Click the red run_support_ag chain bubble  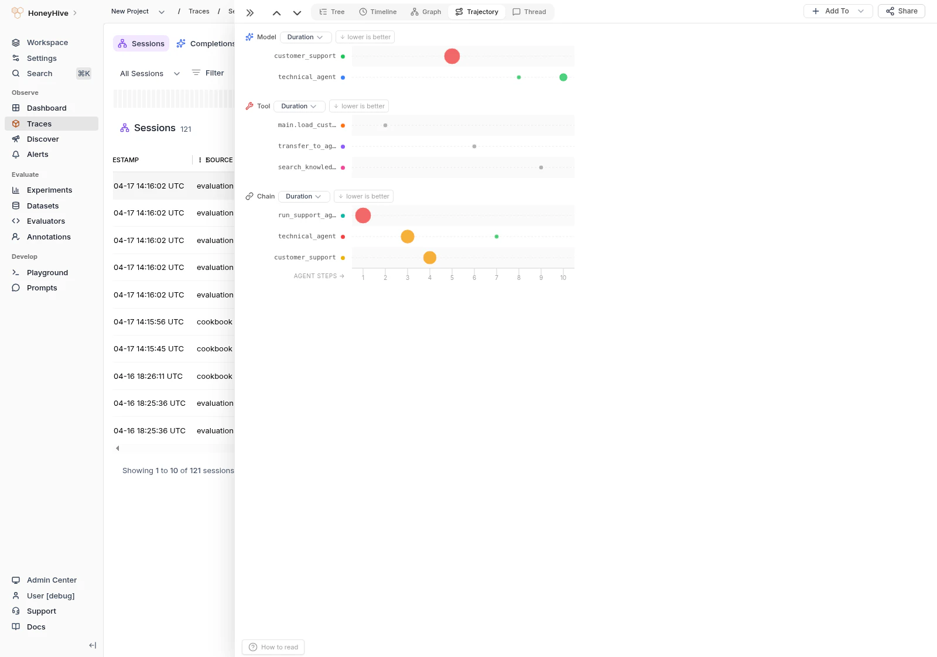click(x=363, y=215)
